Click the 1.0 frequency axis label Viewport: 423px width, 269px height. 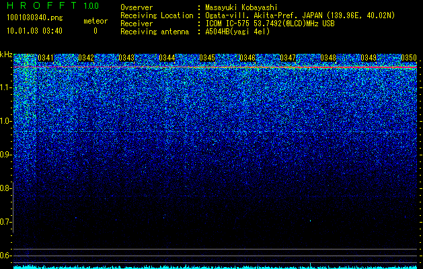(6, 121)
